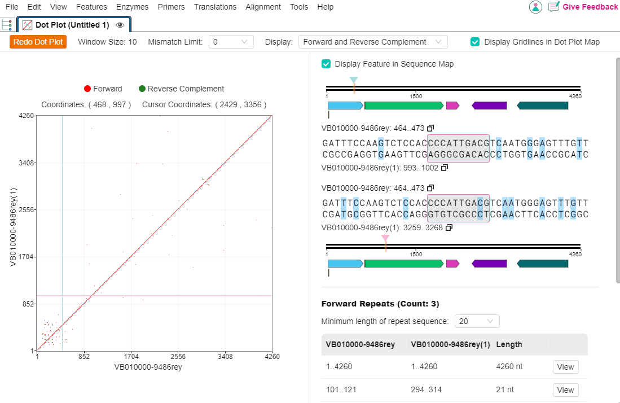Click the Dot Plot tab chart icon
Image resolution: width=620 pixels, height=403 pixels.
(x=27, y=25)
